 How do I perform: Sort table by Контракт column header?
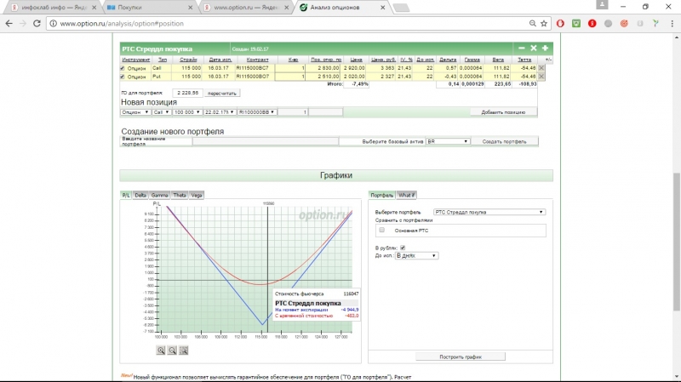(257, 60)
